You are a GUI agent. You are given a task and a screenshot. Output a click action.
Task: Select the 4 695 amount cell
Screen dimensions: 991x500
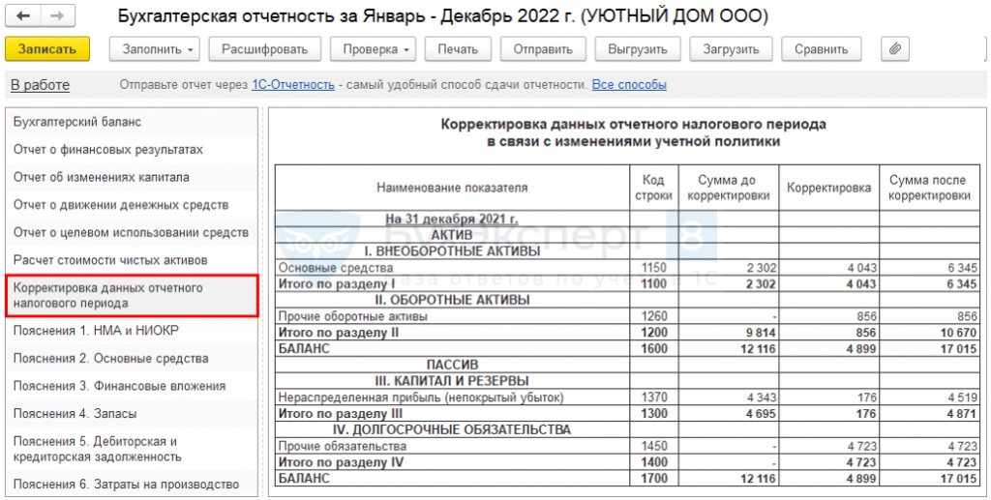pos(728,414)
